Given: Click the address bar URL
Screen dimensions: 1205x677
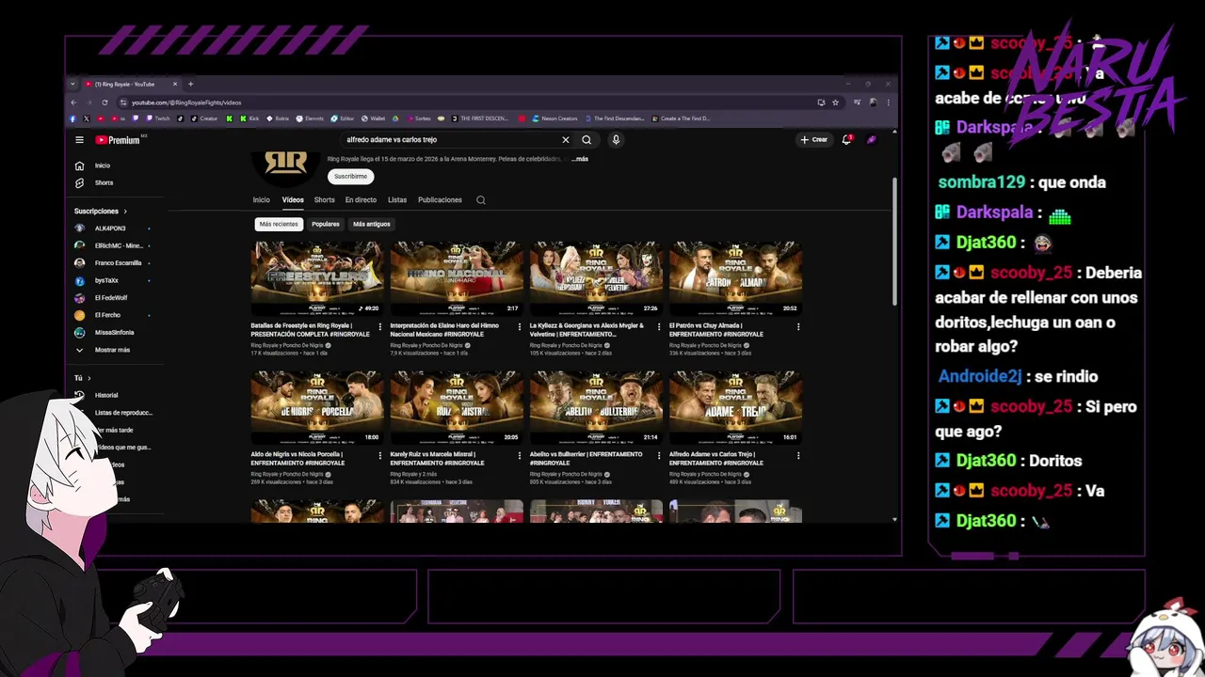Looking at the screenshot, I should (186, 102).
